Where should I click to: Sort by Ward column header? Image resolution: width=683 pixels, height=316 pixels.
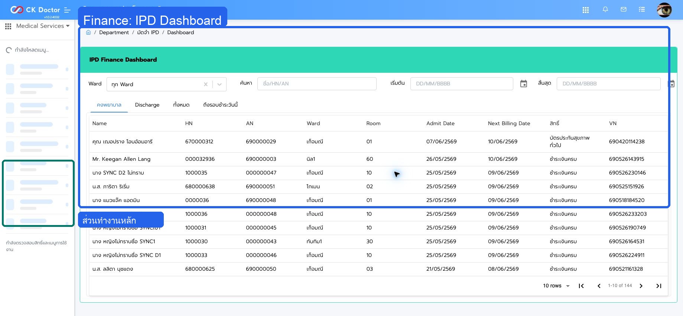(x=313, y=123)
